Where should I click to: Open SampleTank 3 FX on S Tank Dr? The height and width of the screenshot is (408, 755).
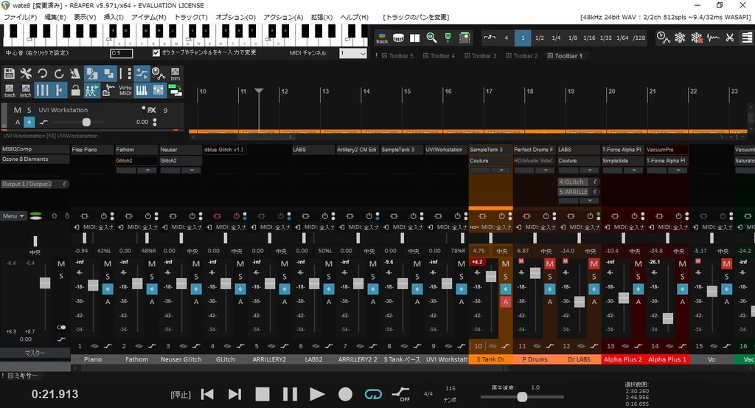click(490, 150)
